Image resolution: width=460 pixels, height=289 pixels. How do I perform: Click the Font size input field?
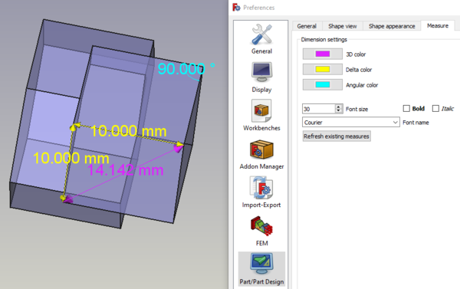(319, 109)
